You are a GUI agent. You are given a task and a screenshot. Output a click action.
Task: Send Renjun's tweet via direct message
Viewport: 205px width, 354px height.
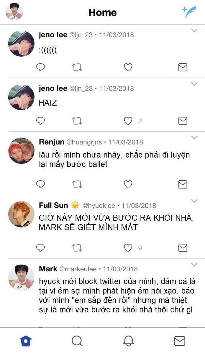pyautogui.click(x=183, y=184)
